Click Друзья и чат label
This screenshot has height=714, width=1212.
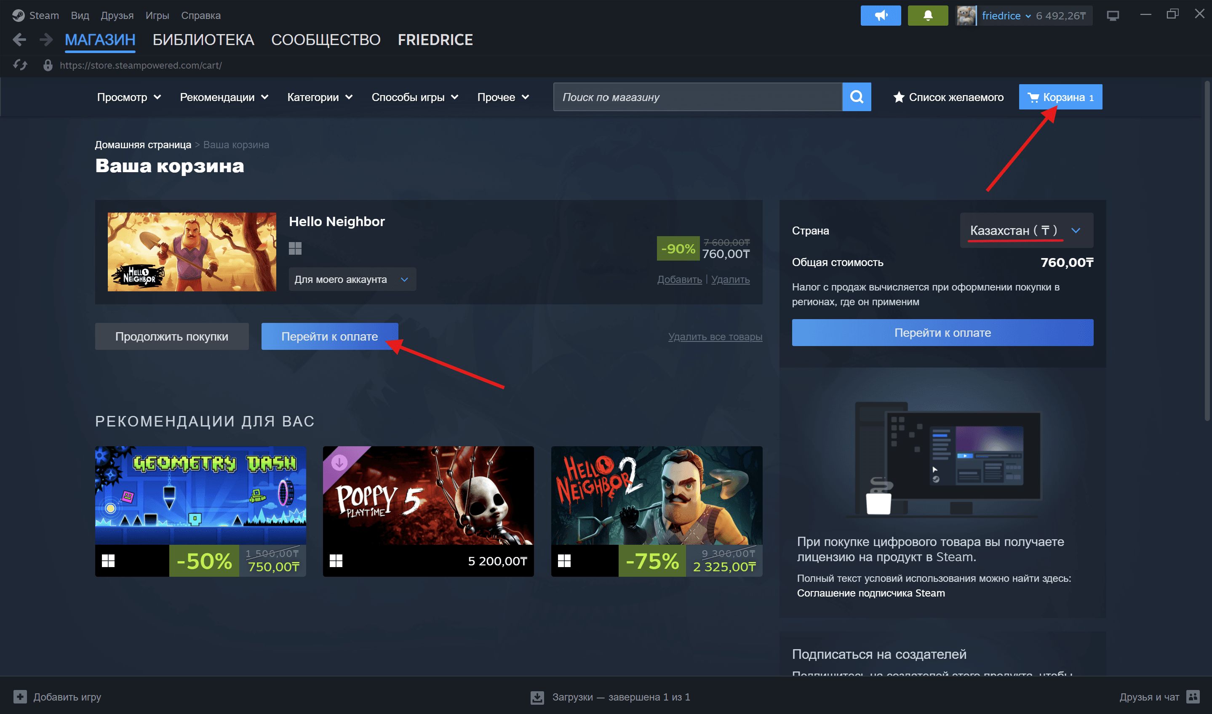(1149, 696)
